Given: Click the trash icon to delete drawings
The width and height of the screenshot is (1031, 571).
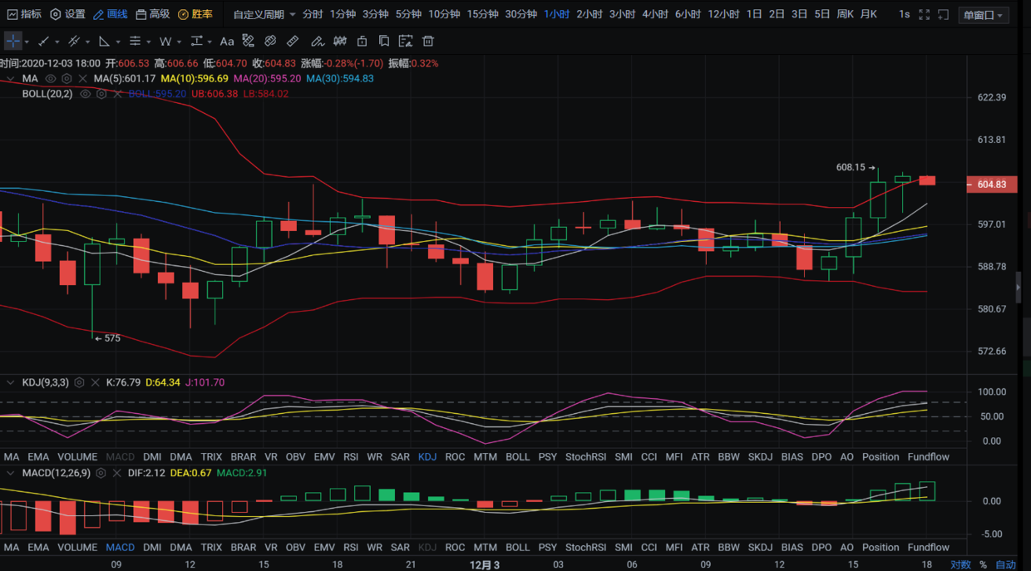Looking at the screenshot, I should 427,42.
